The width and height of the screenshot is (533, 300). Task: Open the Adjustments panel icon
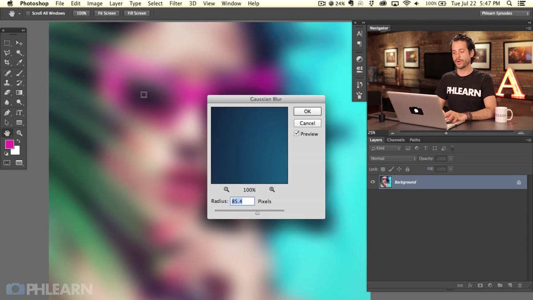359,59
